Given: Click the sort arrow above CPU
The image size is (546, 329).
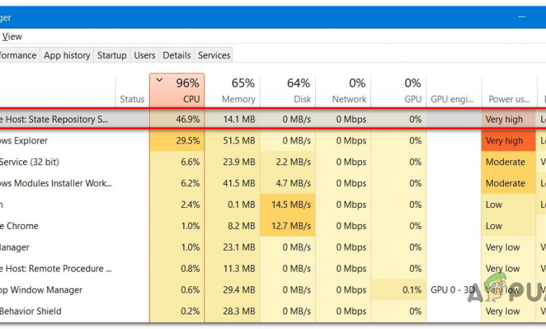Looking at the screenshot, I should (160, 80).
